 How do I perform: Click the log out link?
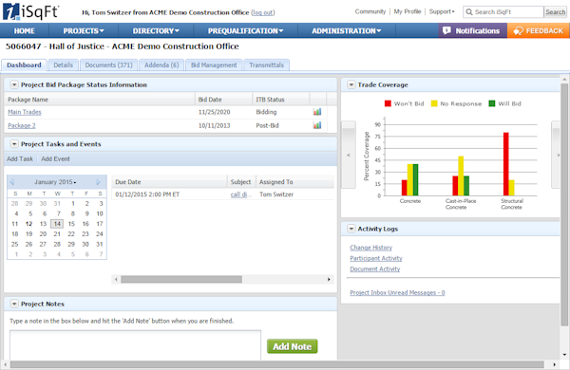pos(263,12)
